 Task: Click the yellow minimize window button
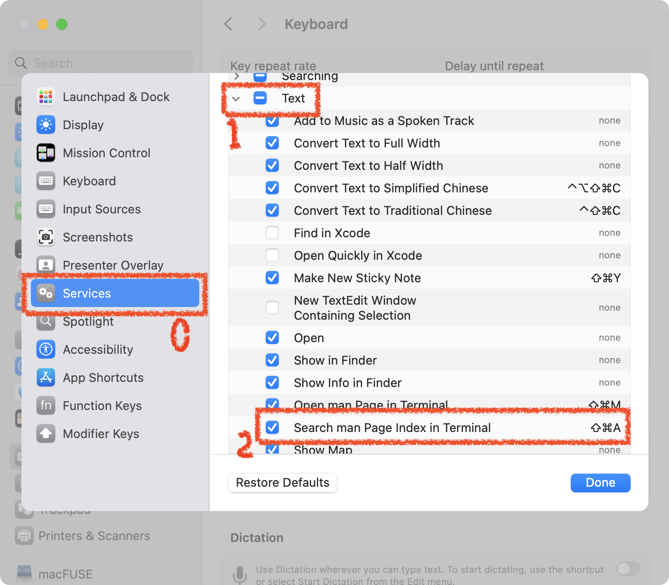click(43, 24)
